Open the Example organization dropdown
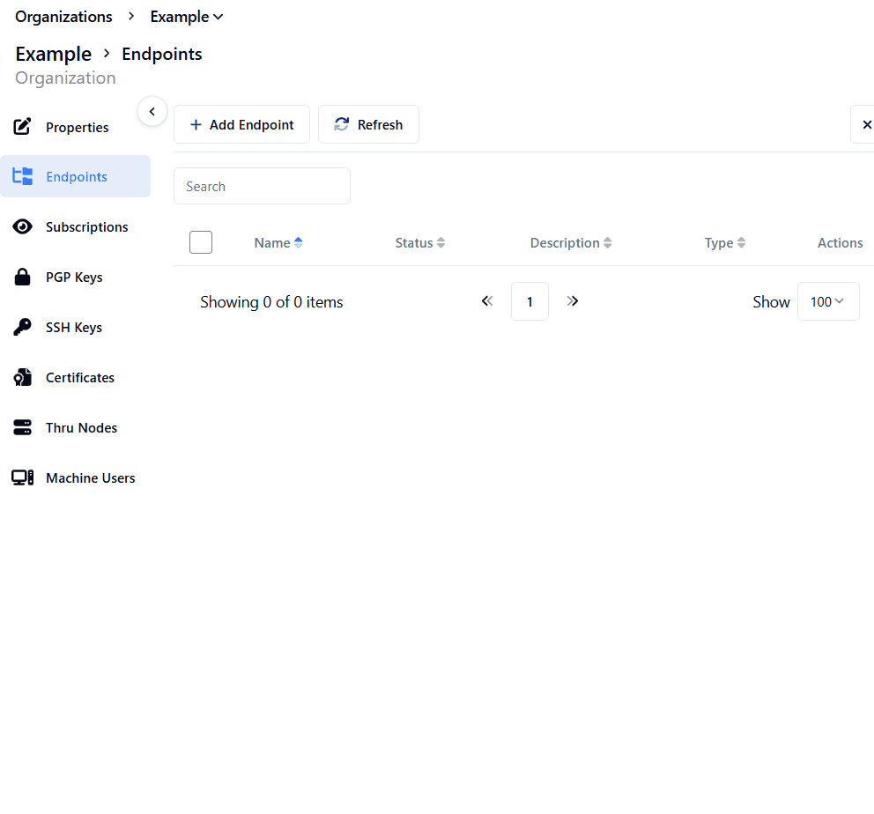 (x=187, y=17)
